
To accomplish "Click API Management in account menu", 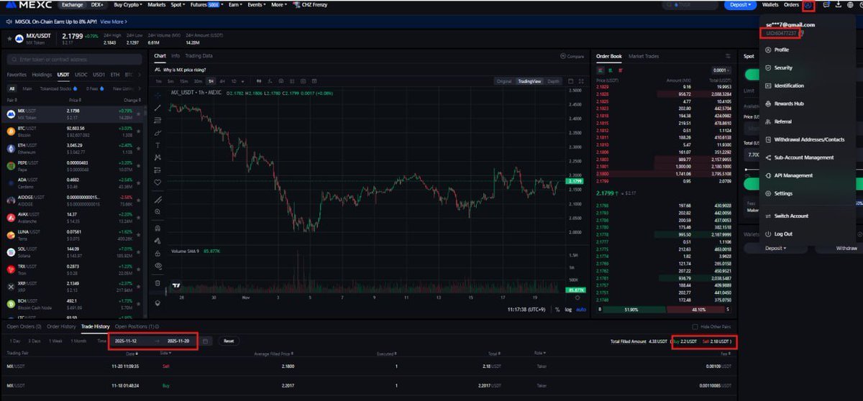I will coord(793,175).
